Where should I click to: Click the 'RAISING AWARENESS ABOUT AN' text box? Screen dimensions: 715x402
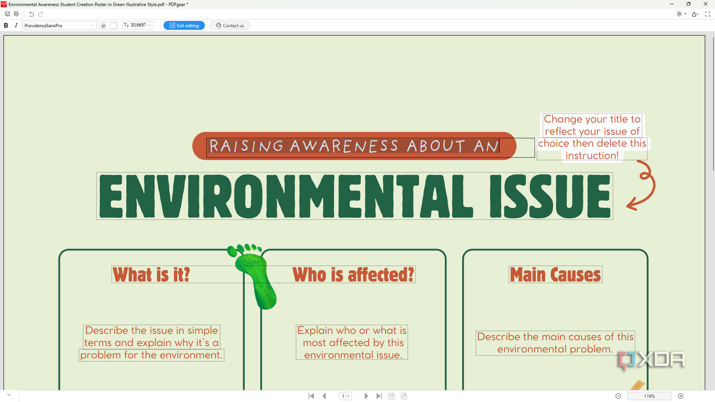(370, 147)
